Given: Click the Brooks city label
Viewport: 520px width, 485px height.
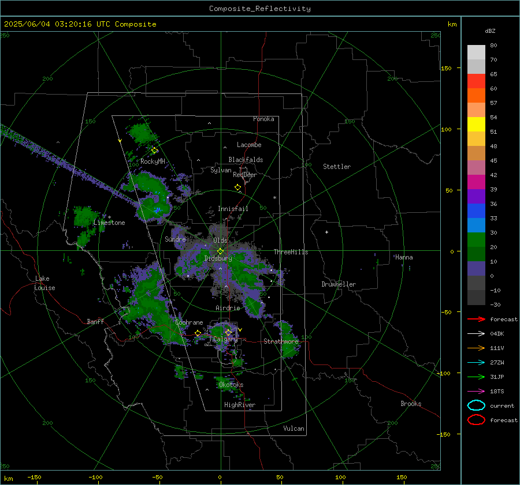Looking at the screenshot, I should click(411, 404).
